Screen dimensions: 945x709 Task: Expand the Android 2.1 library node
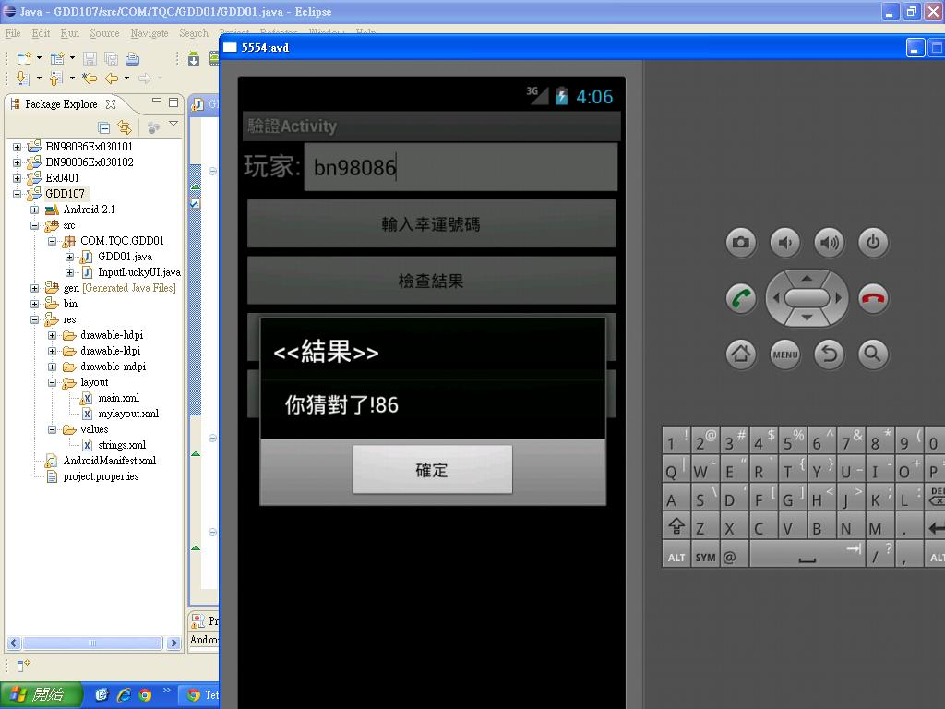pyautogui.click(x=35, y=210)
